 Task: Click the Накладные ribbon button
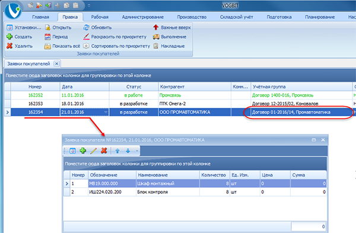[x=169, y=46]
